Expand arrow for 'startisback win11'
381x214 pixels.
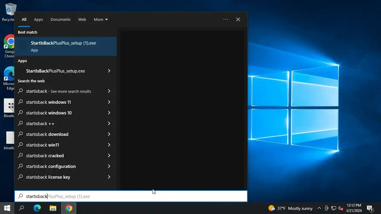point(109,145)
